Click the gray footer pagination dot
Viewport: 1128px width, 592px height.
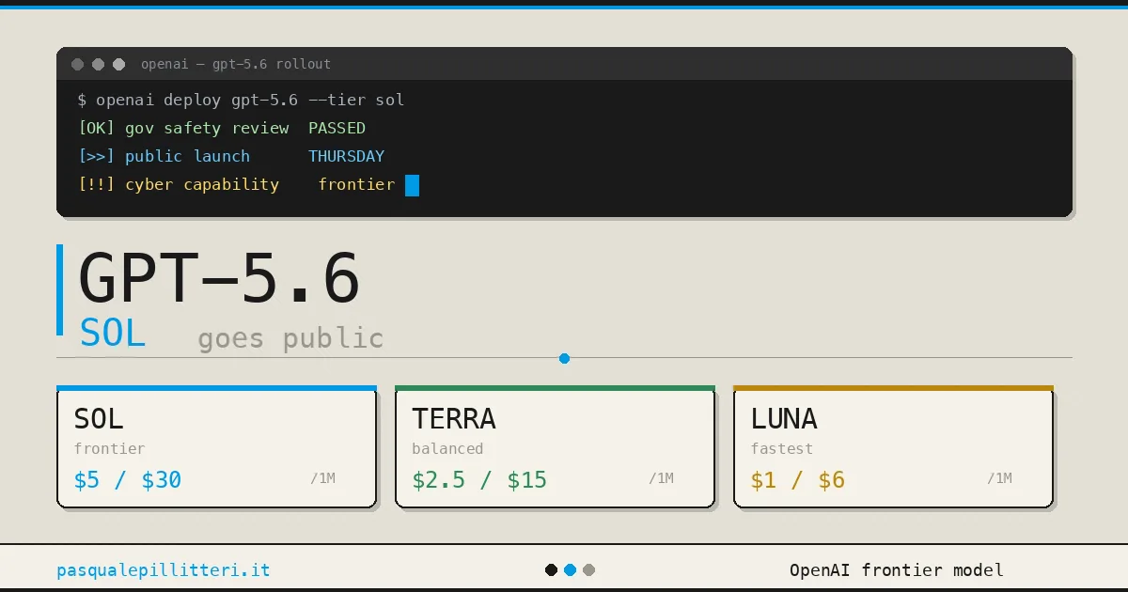coord(588,569)
